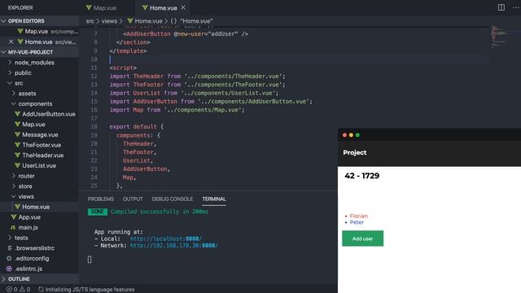Click the split editor icon
Viewport: 521px width, 293px height.
(x=501, y=7)
